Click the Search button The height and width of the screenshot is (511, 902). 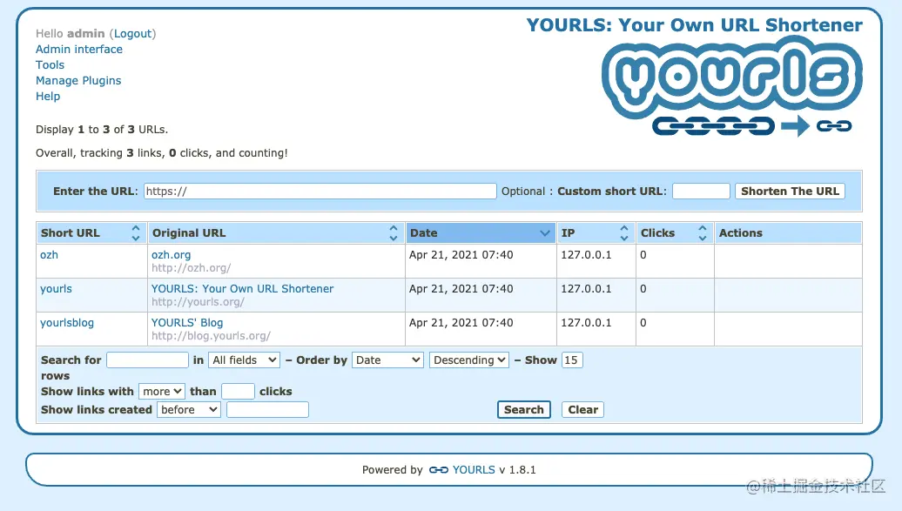pos(523,409)
